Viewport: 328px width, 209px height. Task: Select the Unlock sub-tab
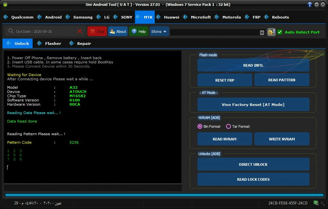tap(18, 44)
